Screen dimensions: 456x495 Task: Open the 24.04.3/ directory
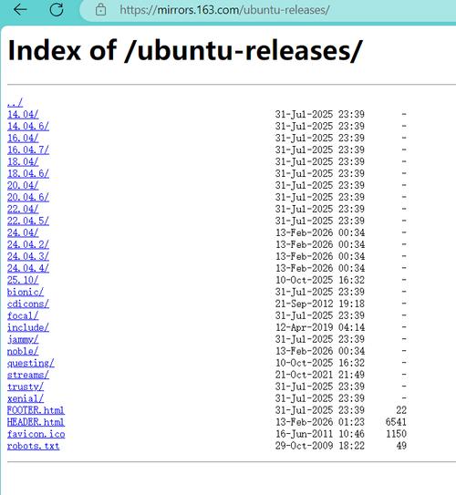point(28,256)
